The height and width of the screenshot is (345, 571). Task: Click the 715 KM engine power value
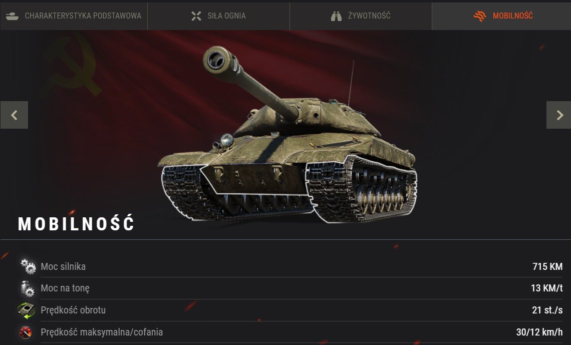pos(547,266)
